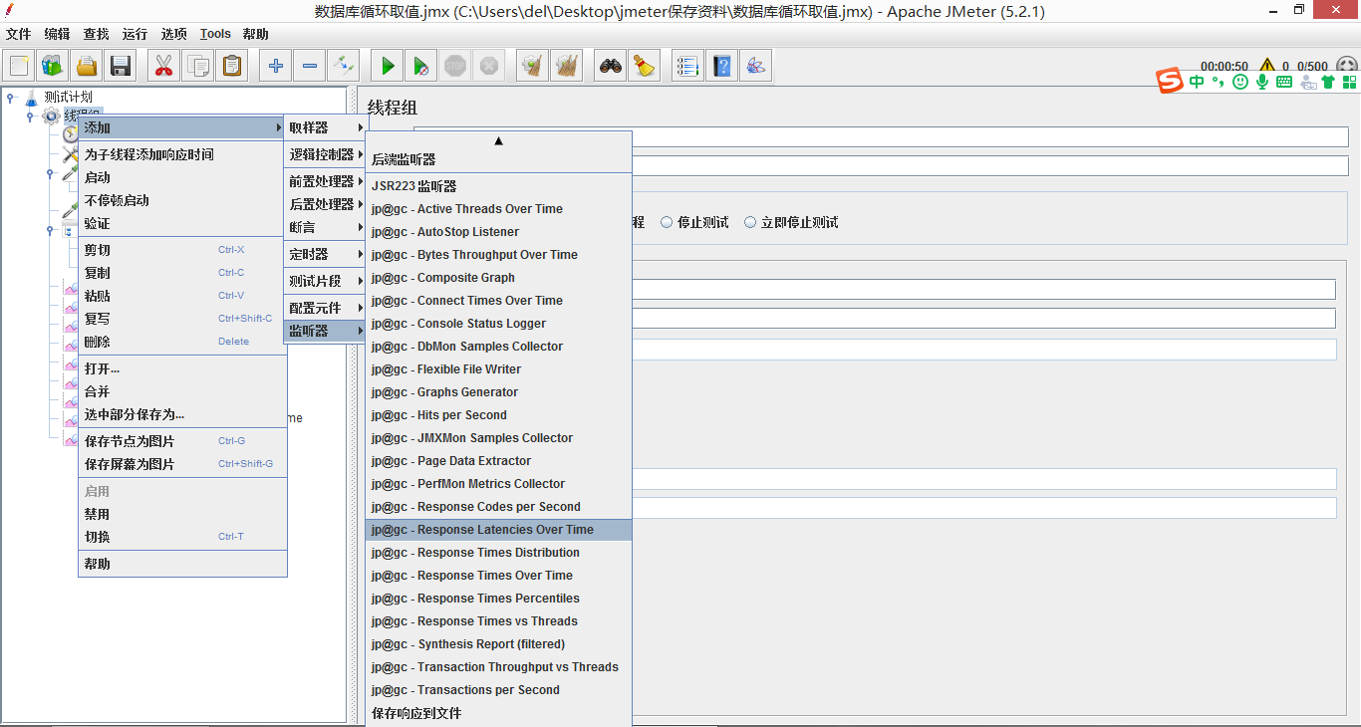The height and width of the screenshot is (727, 1361).
Task: Click the up arrow atop listener submenu
Action: coord(499,141)
